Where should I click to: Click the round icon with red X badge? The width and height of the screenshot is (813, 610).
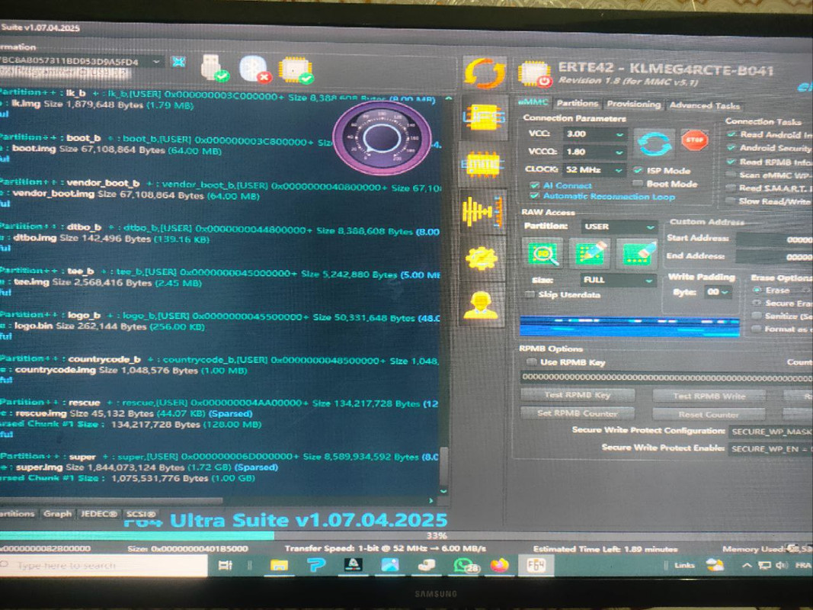click(x=255, y=69)
